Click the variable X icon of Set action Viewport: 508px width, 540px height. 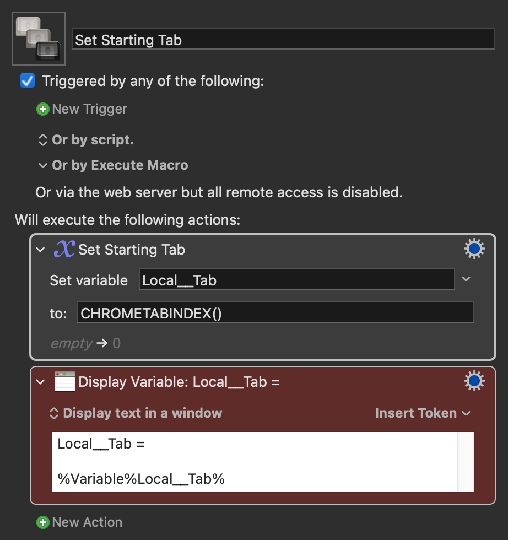(x=64, y=249)
